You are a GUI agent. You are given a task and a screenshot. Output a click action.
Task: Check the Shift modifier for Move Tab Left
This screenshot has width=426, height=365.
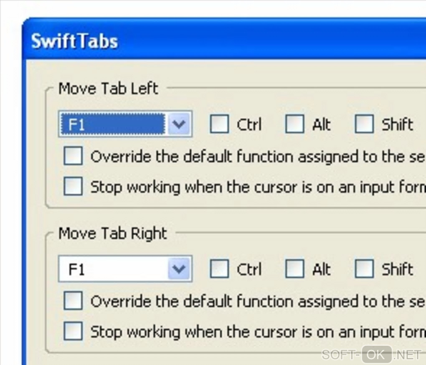(x=364, y=124)
